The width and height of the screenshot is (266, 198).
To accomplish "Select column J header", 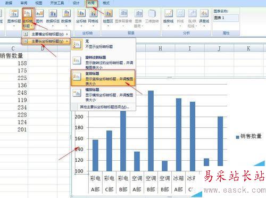I will tap(219, 48).
